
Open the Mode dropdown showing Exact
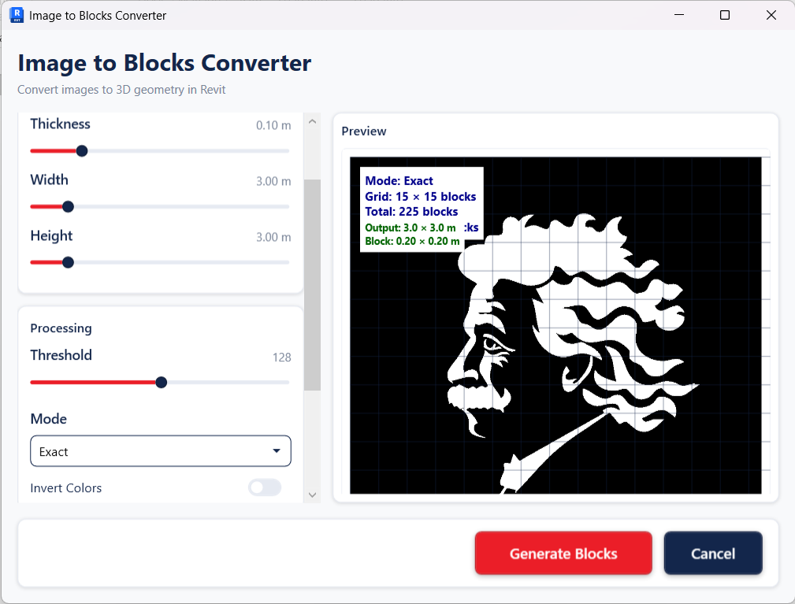point(161,451)
